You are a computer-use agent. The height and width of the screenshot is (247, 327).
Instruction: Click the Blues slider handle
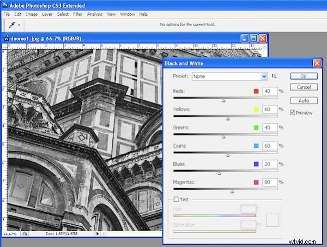(219, 173)
